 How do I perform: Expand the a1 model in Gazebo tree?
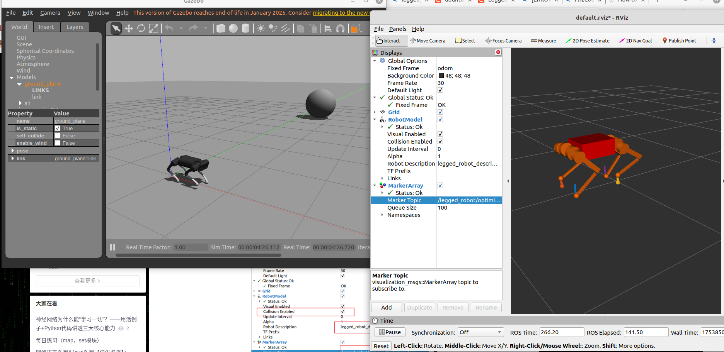click(20, 103)
